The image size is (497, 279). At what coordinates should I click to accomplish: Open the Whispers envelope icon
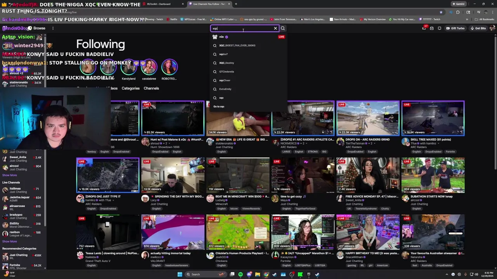pos(432,28)
